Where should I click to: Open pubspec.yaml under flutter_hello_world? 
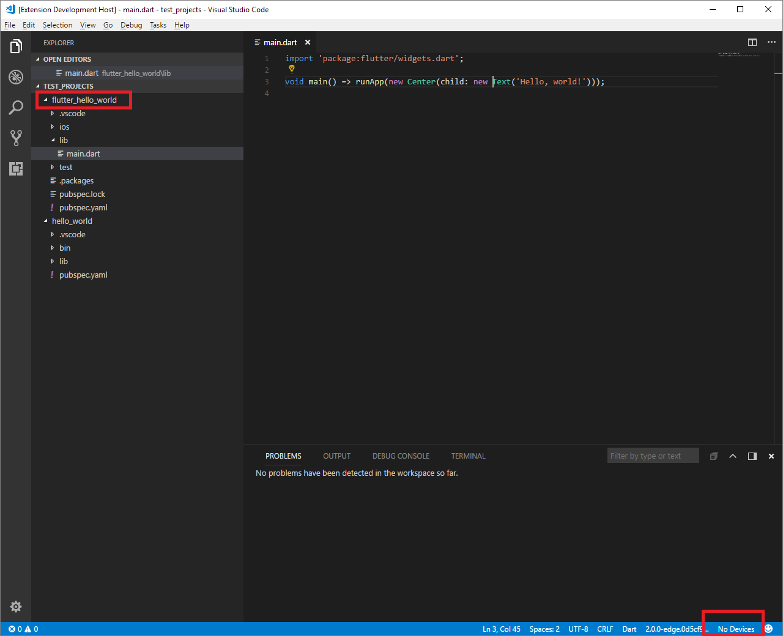point(138,207)
